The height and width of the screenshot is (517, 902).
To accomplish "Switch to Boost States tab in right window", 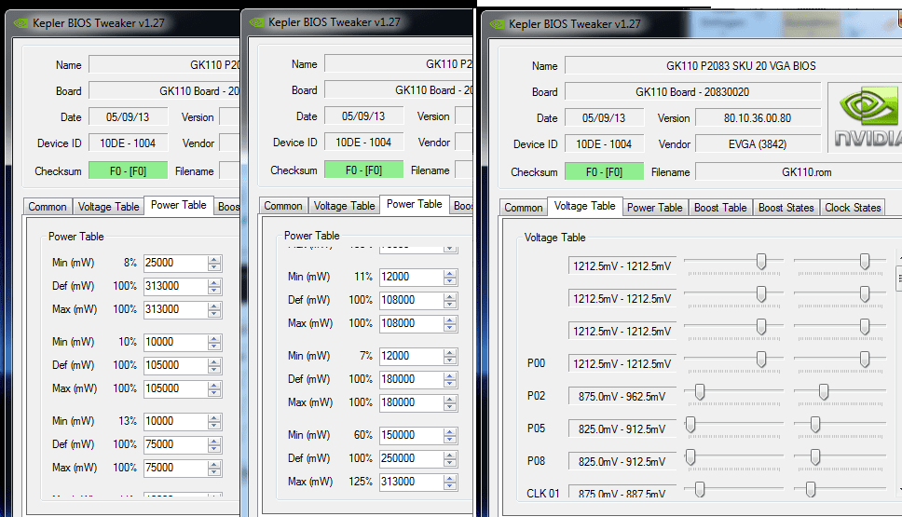I will click(x=786, y=208).
